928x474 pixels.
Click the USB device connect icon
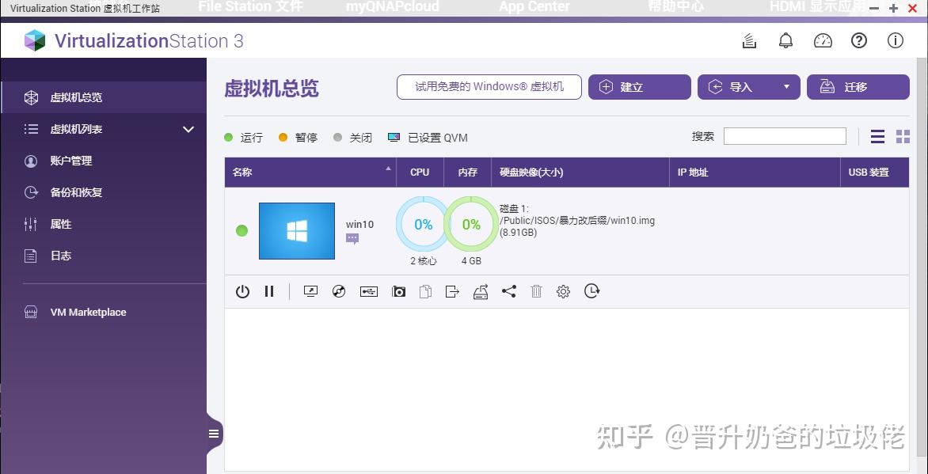point(369,291)
